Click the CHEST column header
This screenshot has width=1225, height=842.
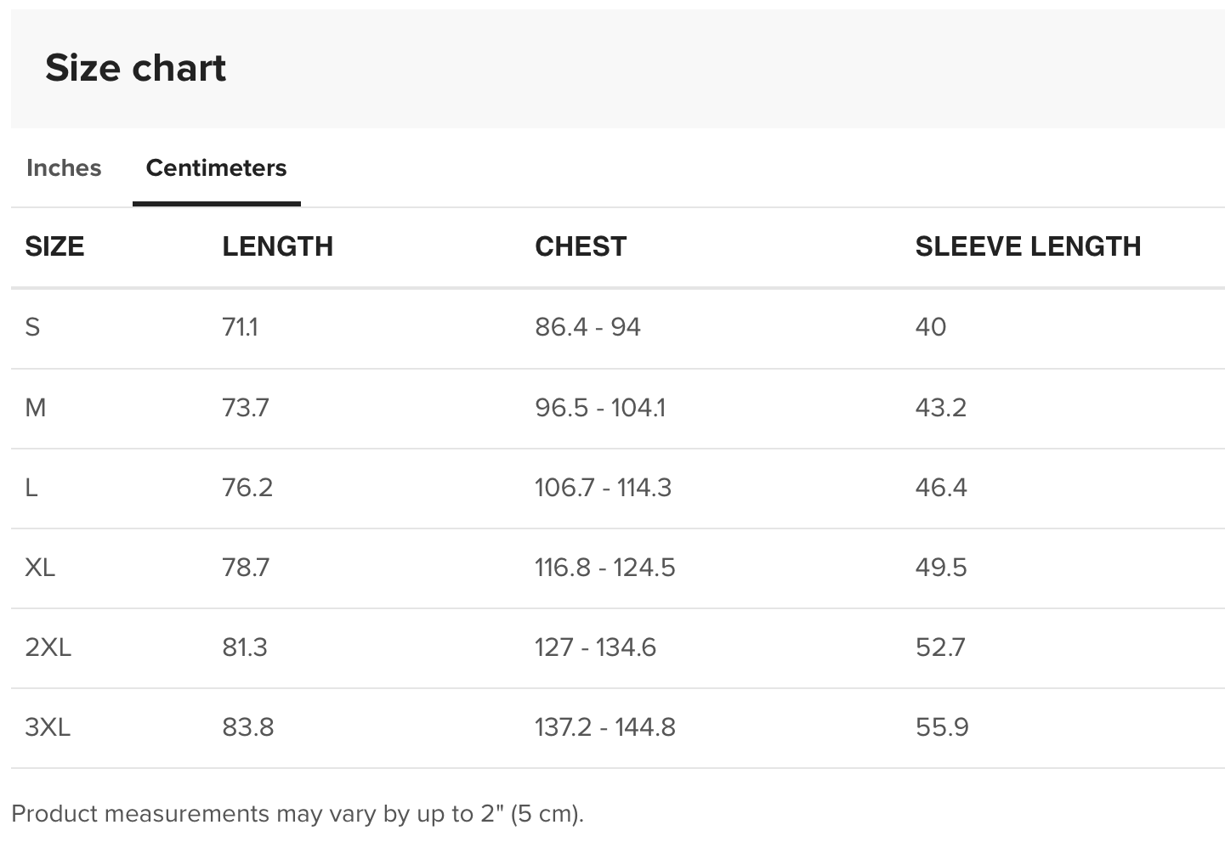[x=581, y=246]
